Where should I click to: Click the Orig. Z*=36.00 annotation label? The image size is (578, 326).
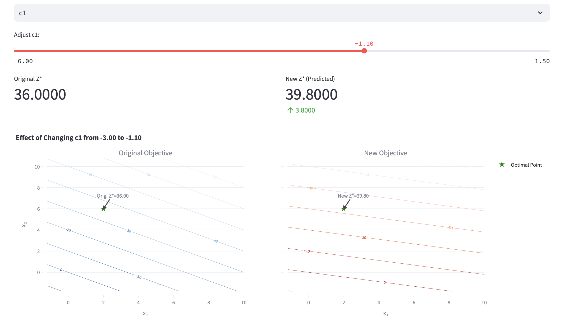coord(113,196)
